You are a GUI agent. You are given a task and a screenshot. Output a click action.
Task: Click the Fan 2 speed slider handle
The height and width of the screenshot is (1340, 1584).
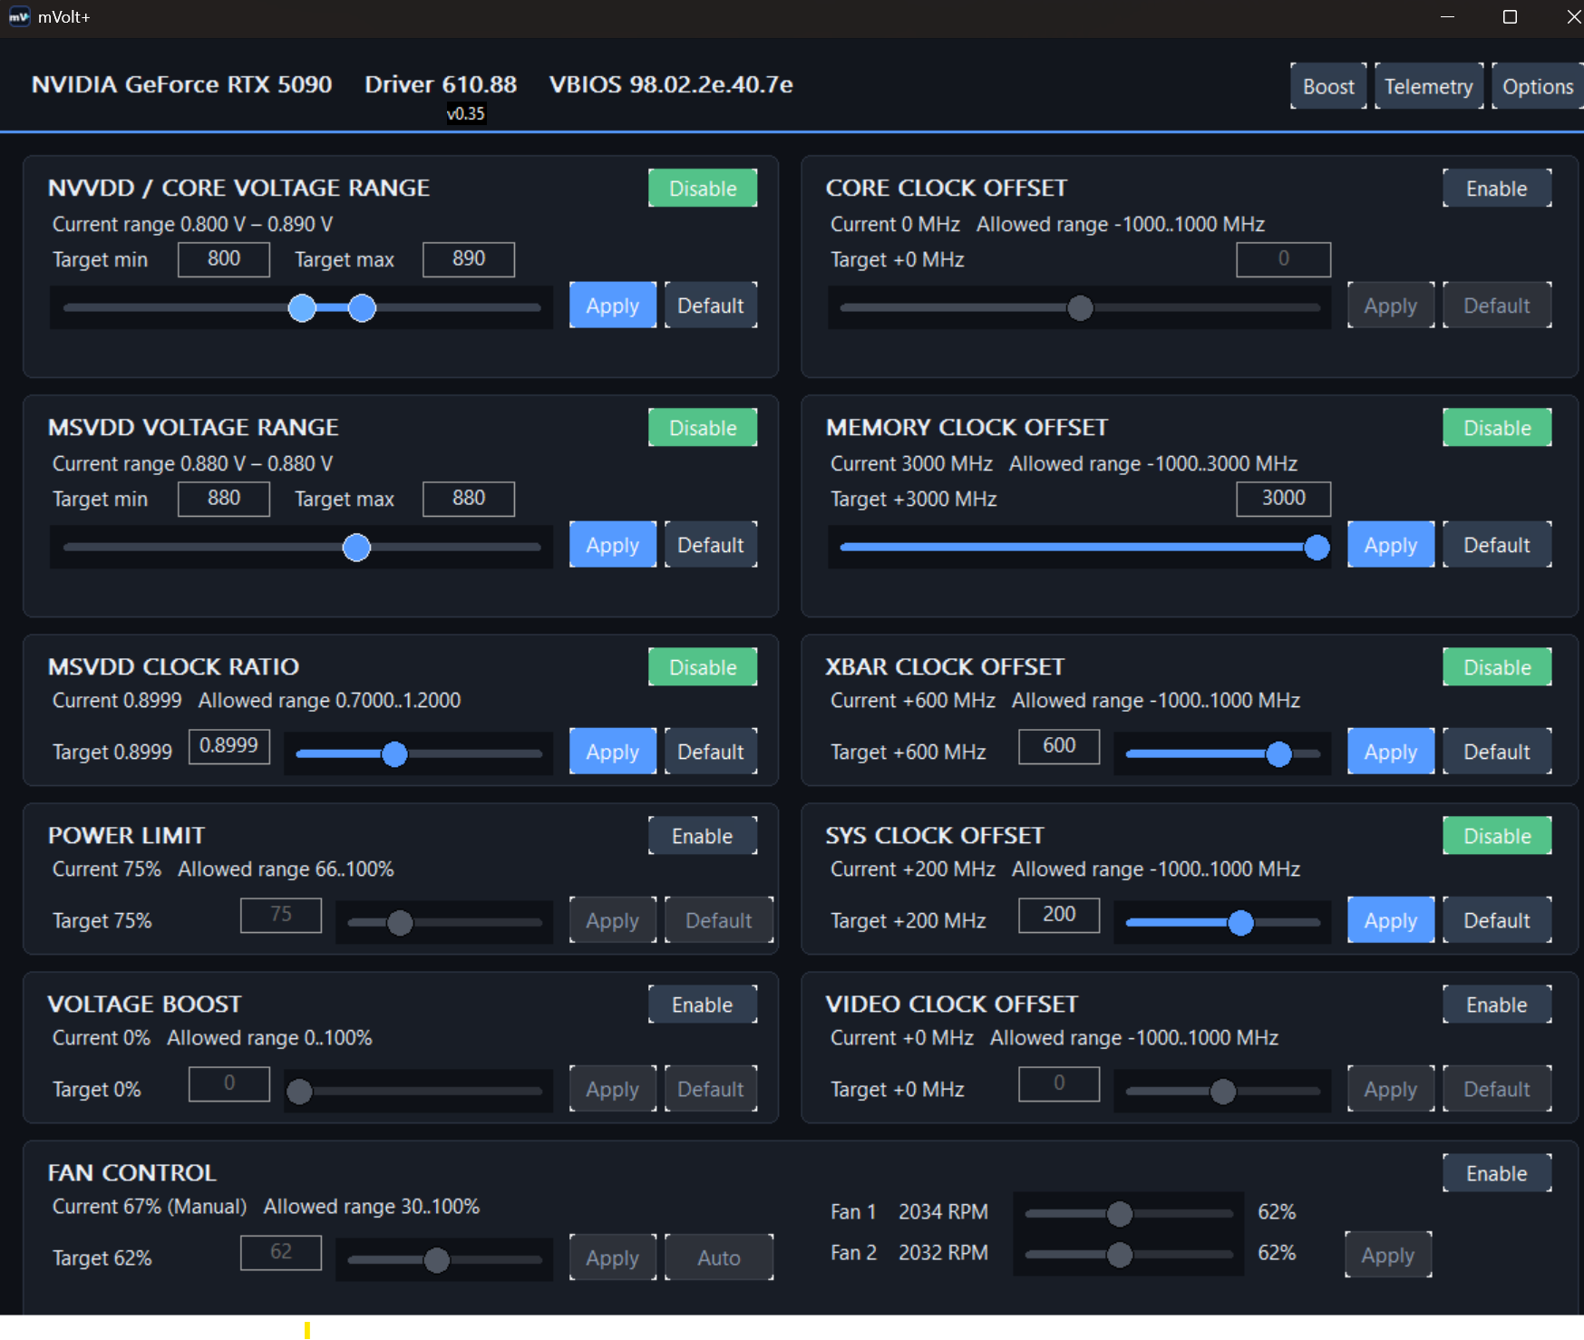pos(1120,1255)
